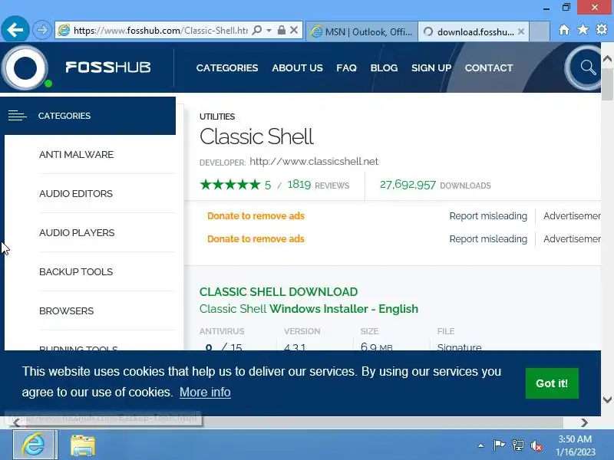This screenshot has height=460, width=614.
Task: Click Classic Shell Windows Installer - English
Action: pyautogui.click(x=309, y=309)
